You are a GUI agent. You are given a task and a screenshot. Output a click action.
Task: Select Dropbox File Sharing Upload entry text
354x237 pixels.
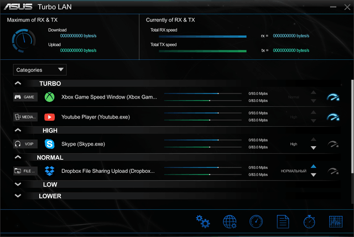tap(108, 171)
